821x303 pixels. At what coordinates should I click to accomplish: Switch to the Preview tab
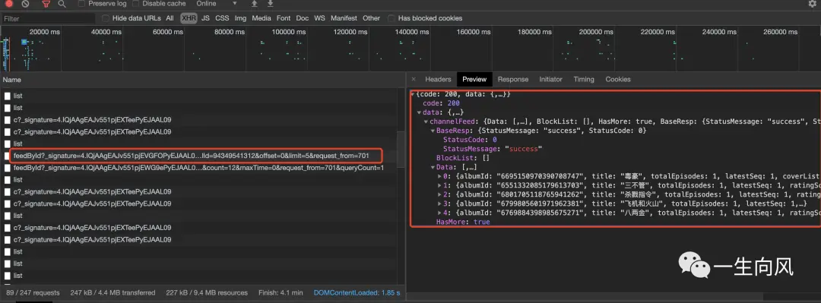pos(474,80)
